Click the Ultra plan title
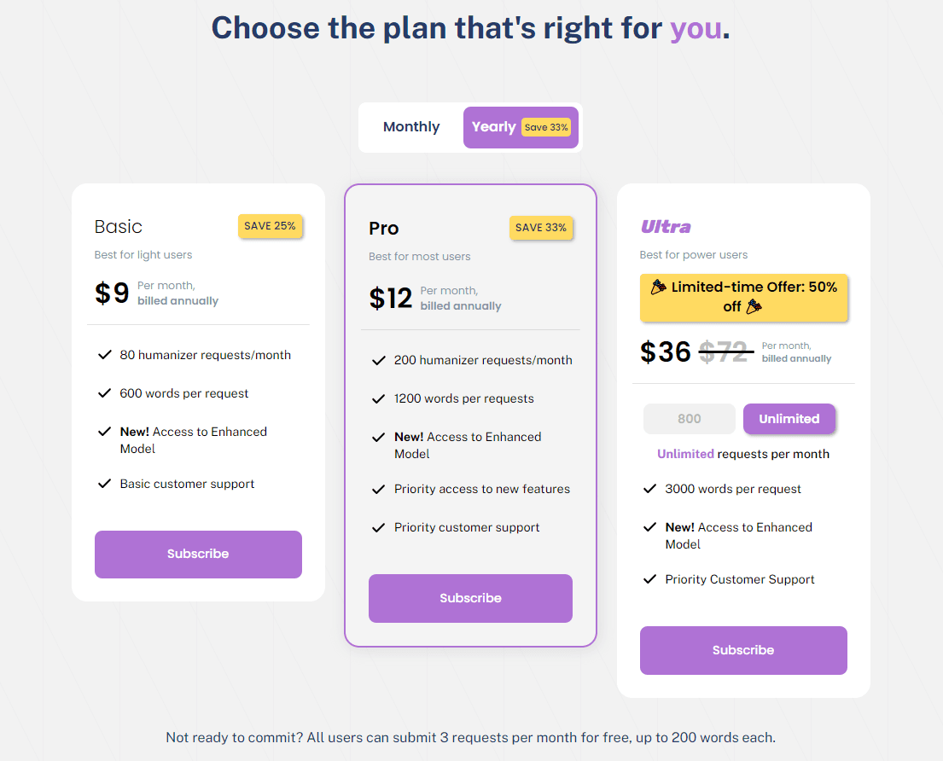The width and height of the screenshot is (943, 761). (666, 227)
